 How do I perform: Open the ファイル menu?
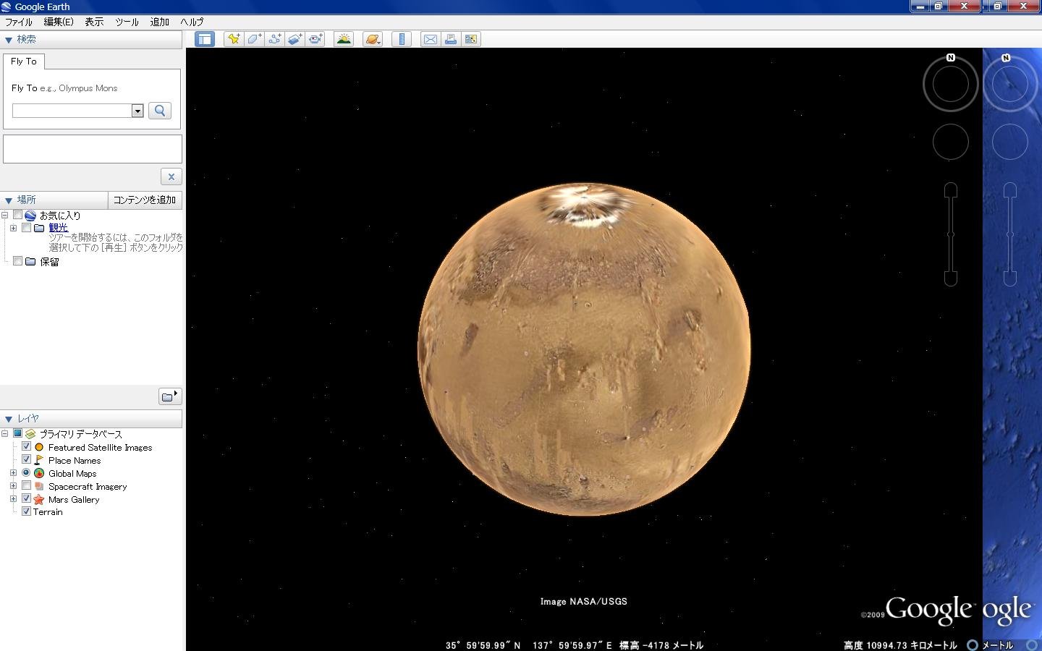(x=19, y=22)
